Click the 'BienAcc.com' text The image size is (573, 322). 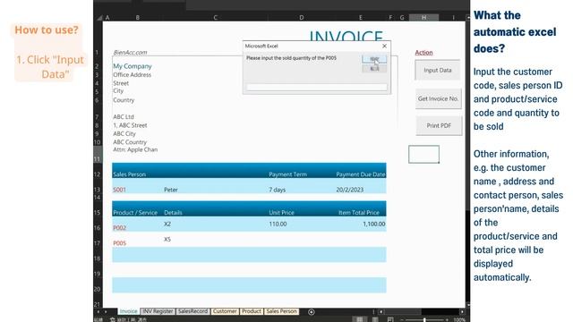click(130, 52)
